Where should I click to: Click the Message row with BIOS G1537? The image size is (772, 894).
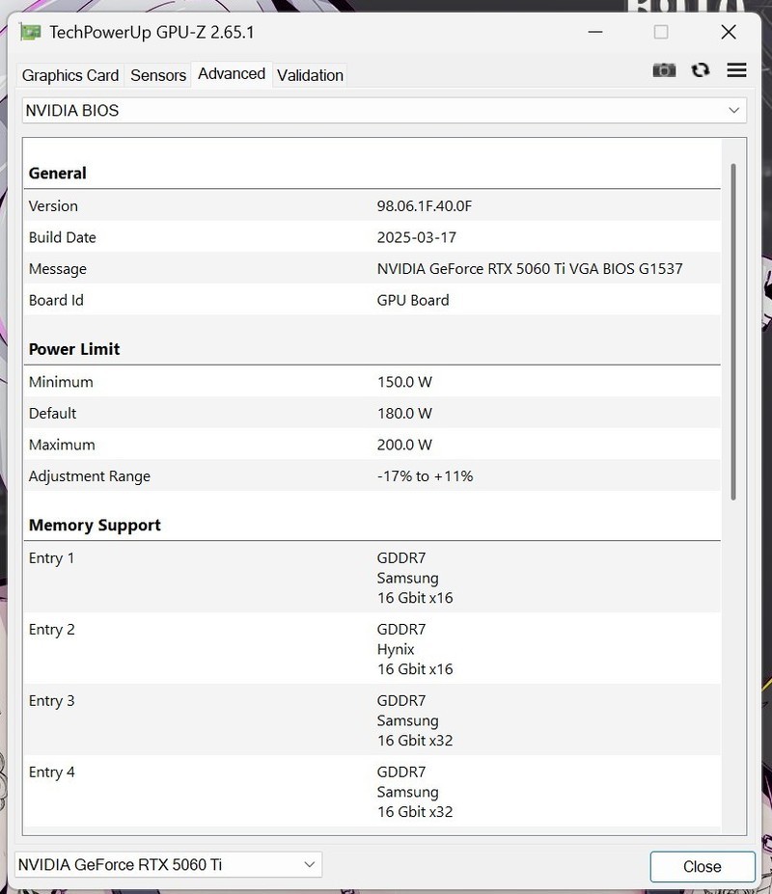pyautogui.click(x=372, y=269)
